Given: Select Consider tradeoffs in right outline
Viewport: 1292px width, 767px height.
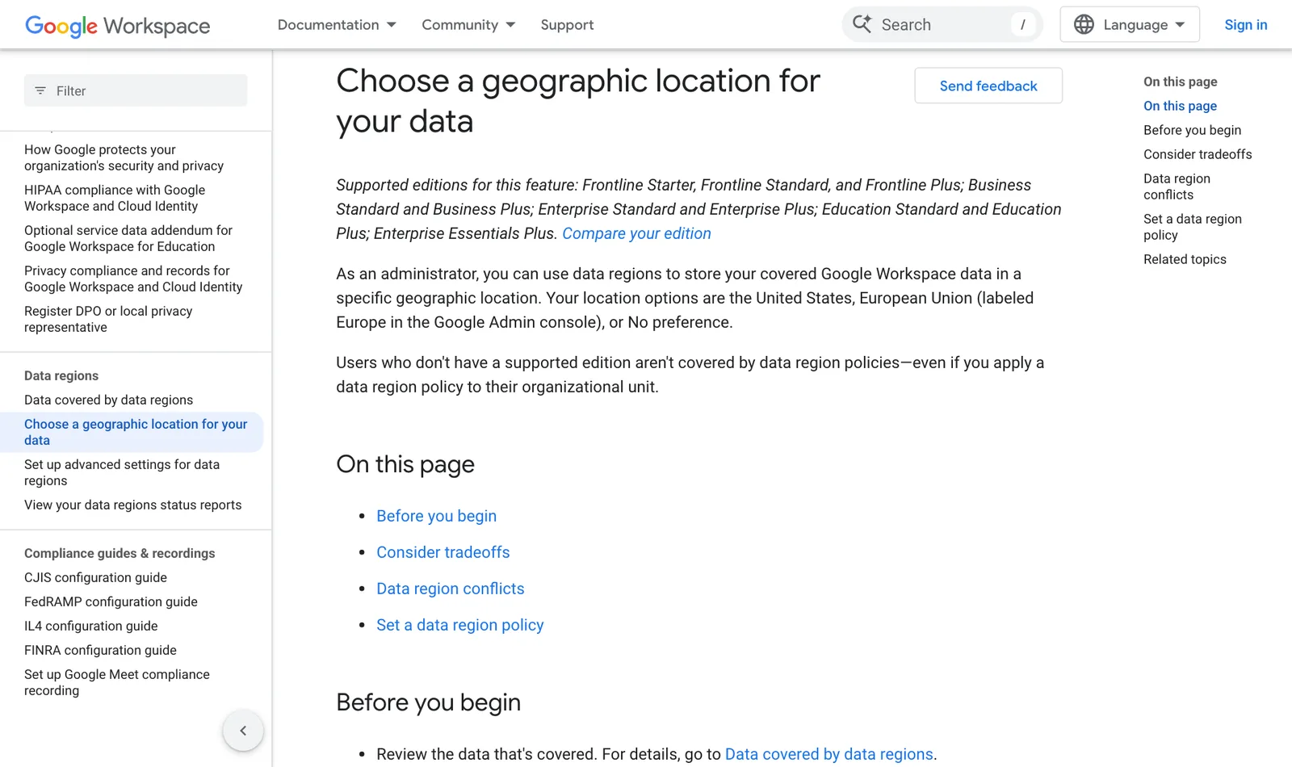Looking at the screenshot, I should (1198, 154).
